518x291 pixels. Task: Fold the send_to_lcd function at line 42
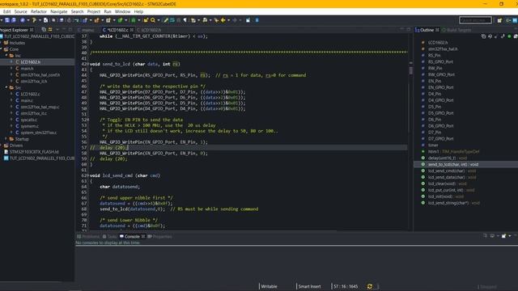pyautogui.click(x=88, y=64)
